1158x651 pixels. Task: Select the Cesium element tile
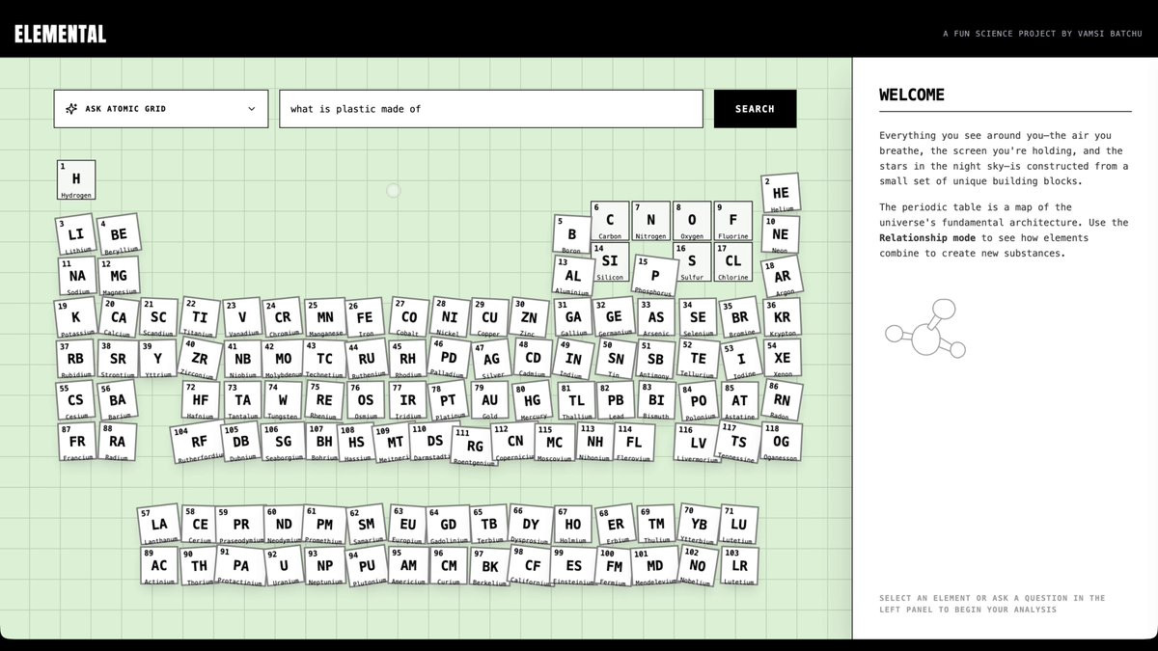(x=75, y=401)
